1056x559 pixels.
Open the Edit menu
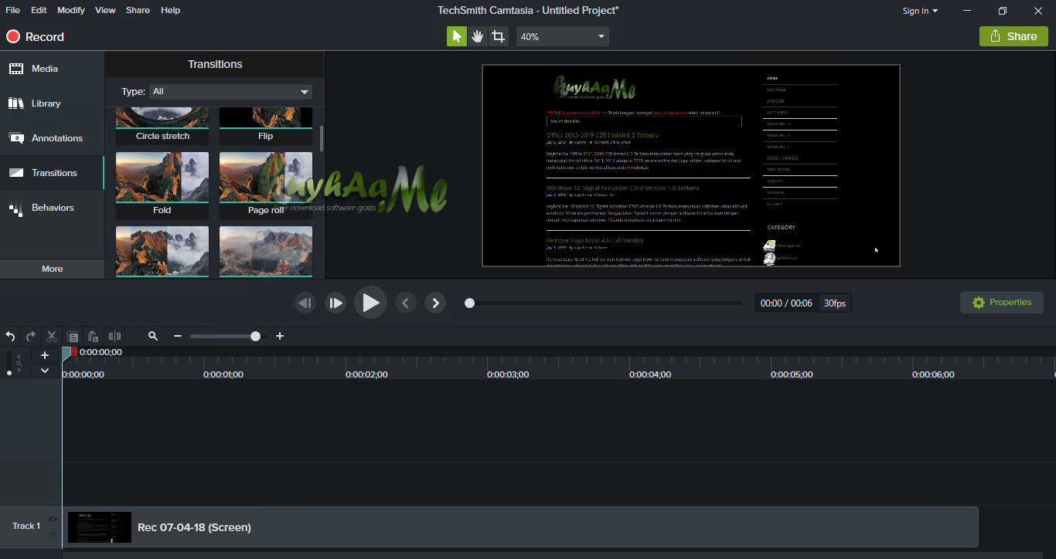[x=39, y=10]
